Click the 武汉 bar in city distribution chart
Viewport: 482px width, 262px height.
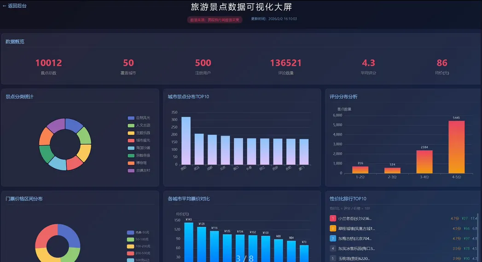(x=199, y=149)
